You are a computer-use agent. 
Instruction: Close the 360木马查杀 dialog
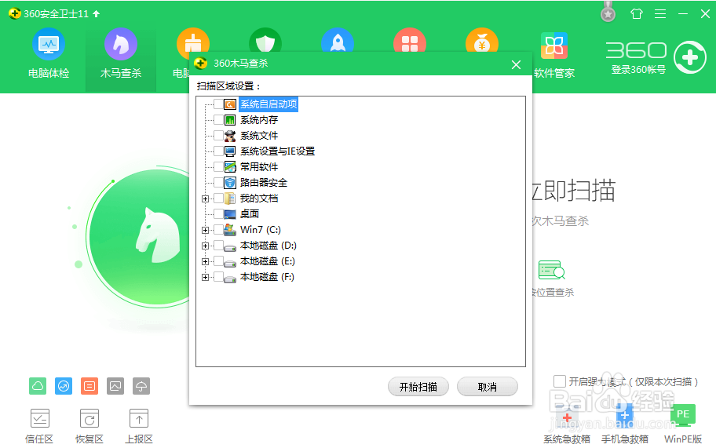point(516,65)
